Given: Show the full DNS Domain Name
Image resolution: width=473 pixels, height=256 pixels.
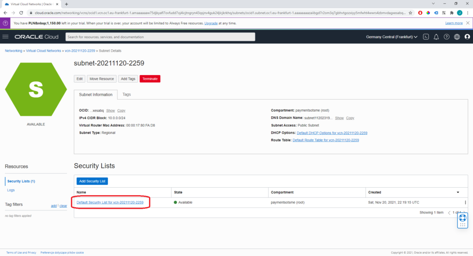Looking at the screenshot, I should (340, 118).
